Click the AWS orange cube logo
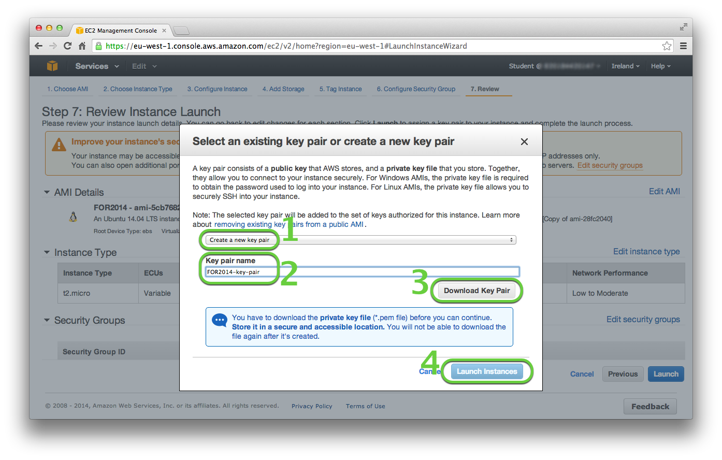 (52, 66)
